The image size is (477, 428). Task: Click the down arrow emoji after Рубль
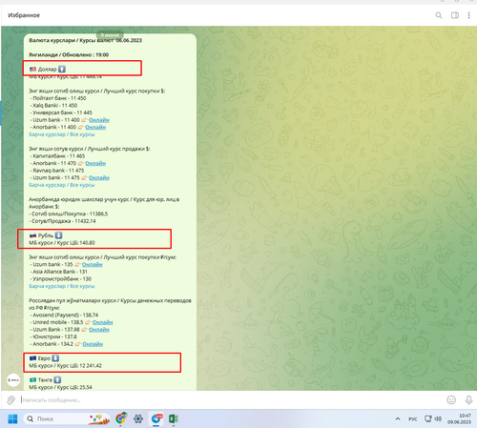pos(58,235)
